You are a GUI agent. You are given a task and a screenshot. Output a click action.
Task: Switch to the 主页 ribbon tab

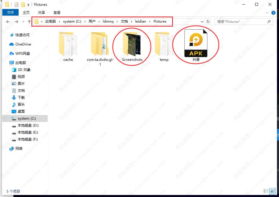pos(26,12)
